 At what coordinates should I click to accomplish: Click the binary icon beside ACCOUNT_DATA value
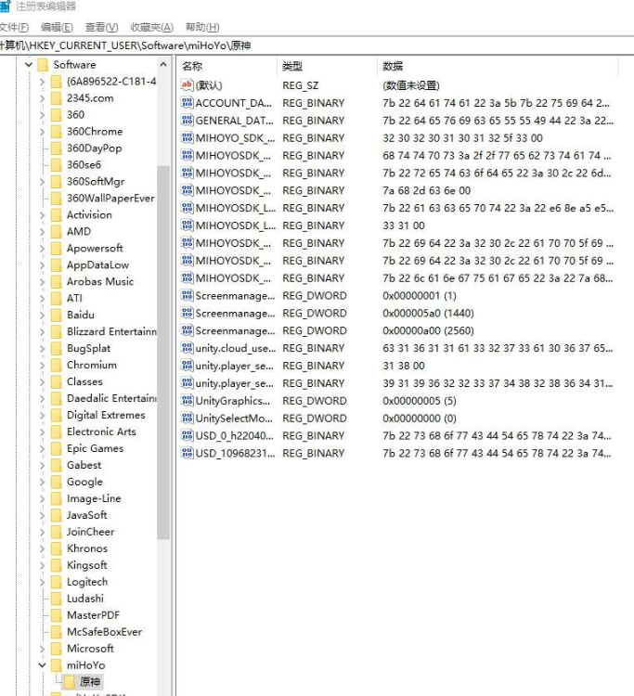pyautogui.click(x=188, y=103)
